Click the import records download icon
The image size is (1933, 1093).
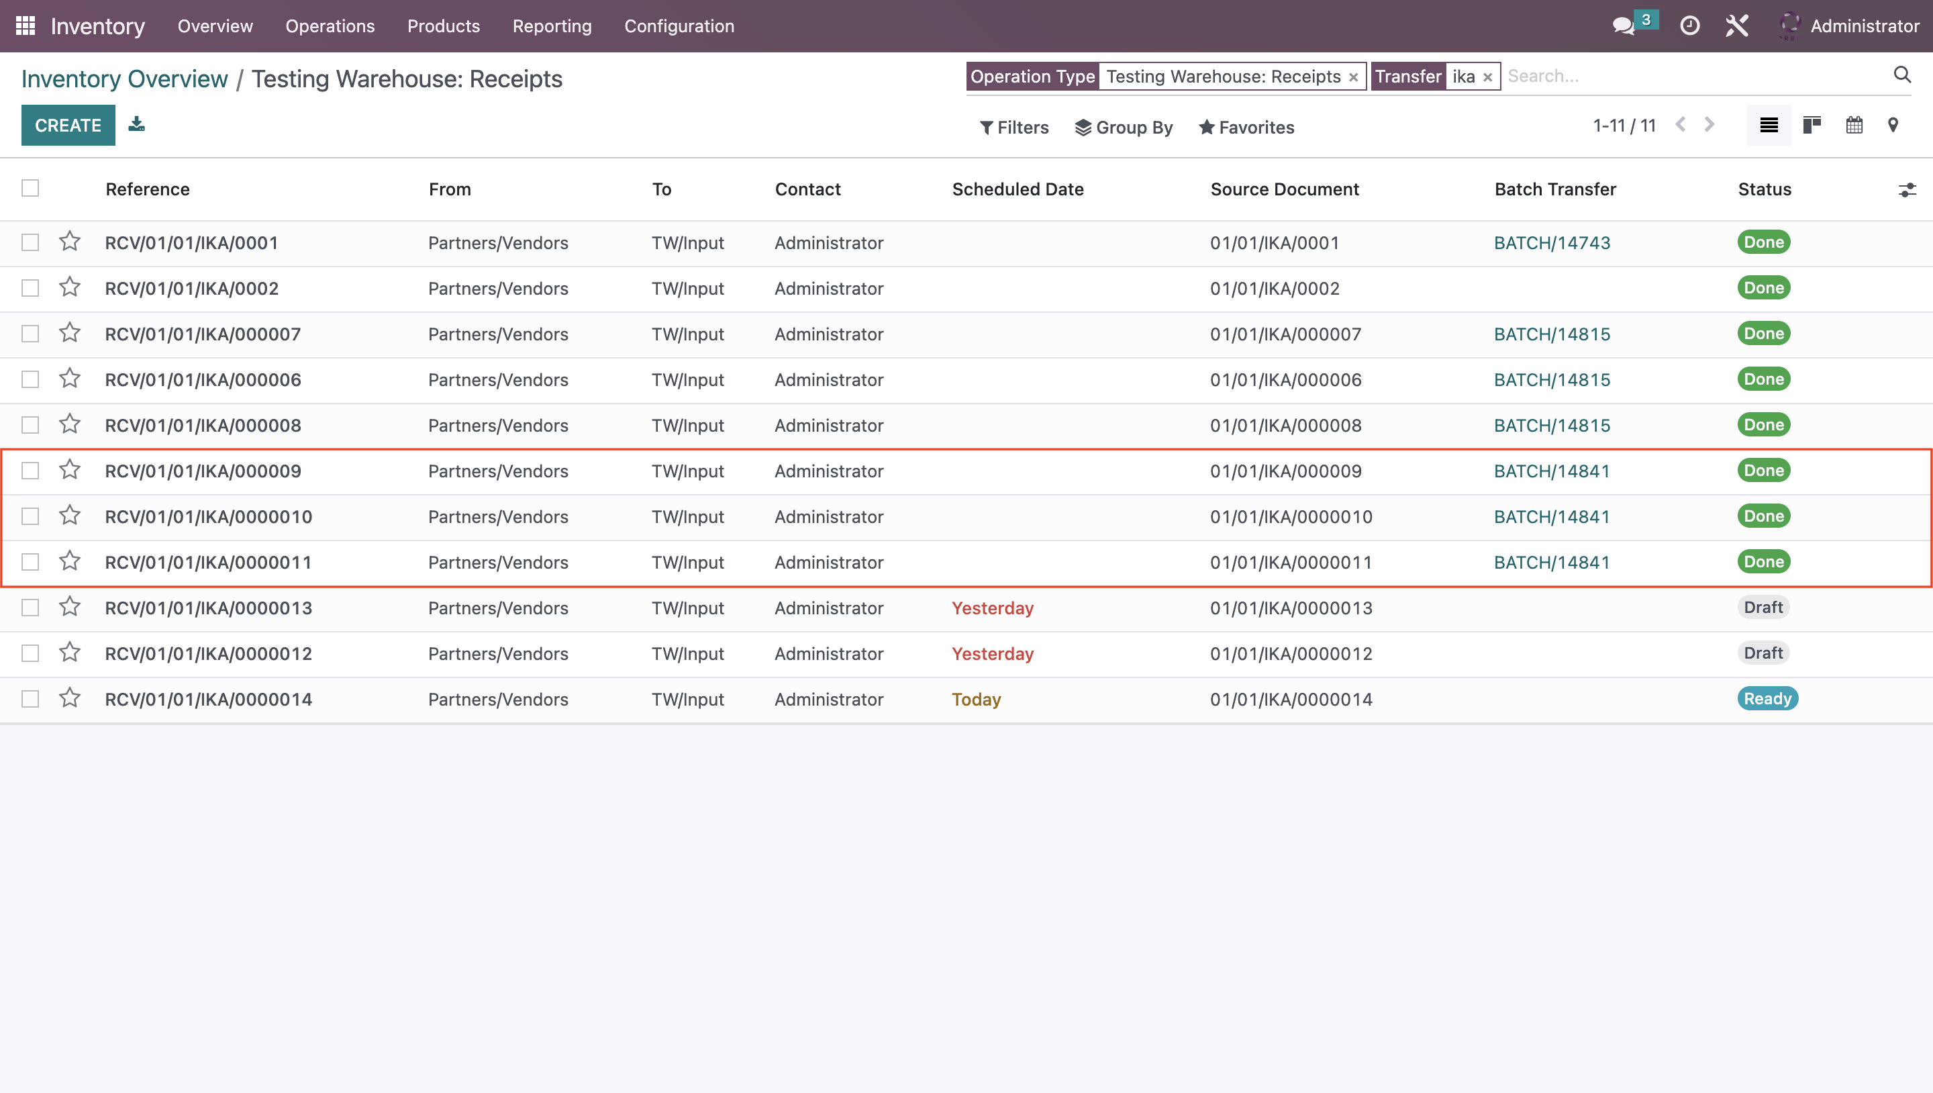click(136, 124)
